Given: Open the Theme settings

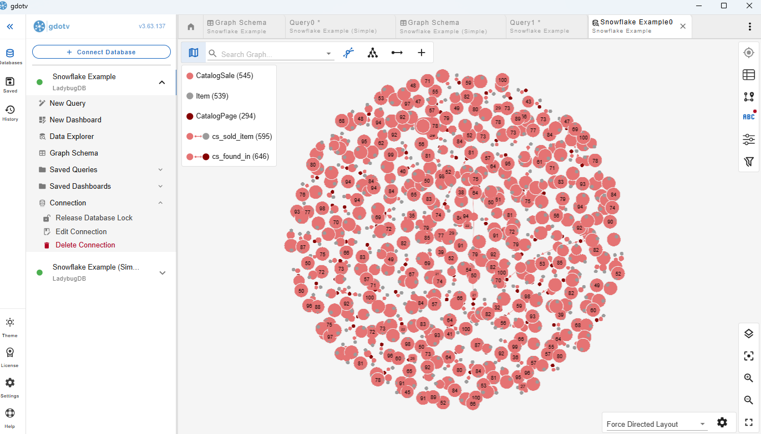Looking at the screenshot, I should pyautogui.click(x=10, y=327).
